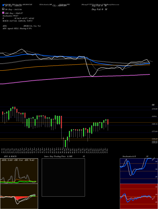The width and height of the screenshot is (158, 209).
Task: Click the lowest green candlestick at the bottom
Action: coord(65,144)
